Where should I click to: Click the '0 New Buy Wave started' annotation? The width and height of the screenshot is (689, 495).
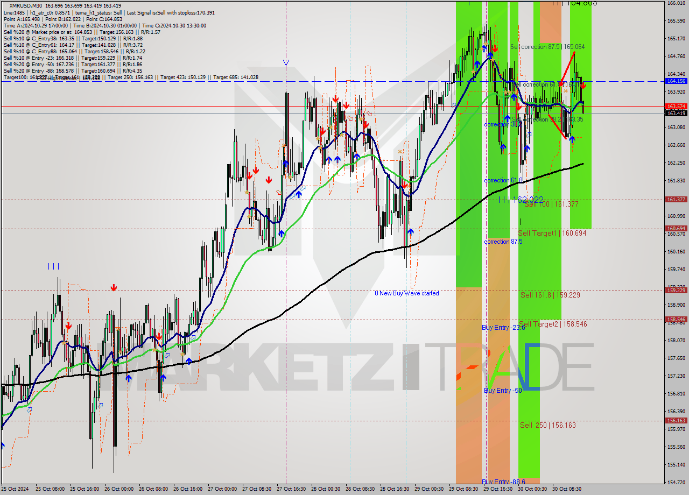pos(407,294)
